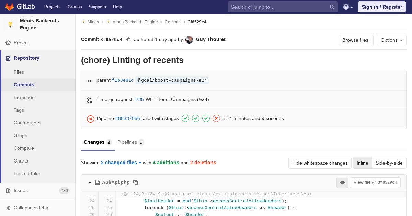Open the Options dropdown
The height and width of the screenshot is (216, 412).
[x=391, y=40]
